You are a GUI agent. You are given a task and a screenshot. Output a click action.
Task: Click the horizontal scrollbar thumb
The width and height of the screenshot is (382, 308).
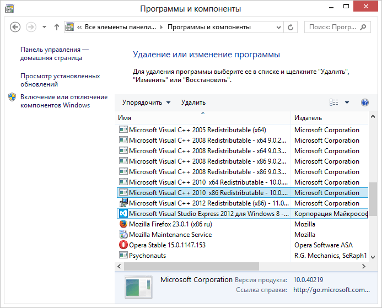pyautogui.click(x=191, y=266)
